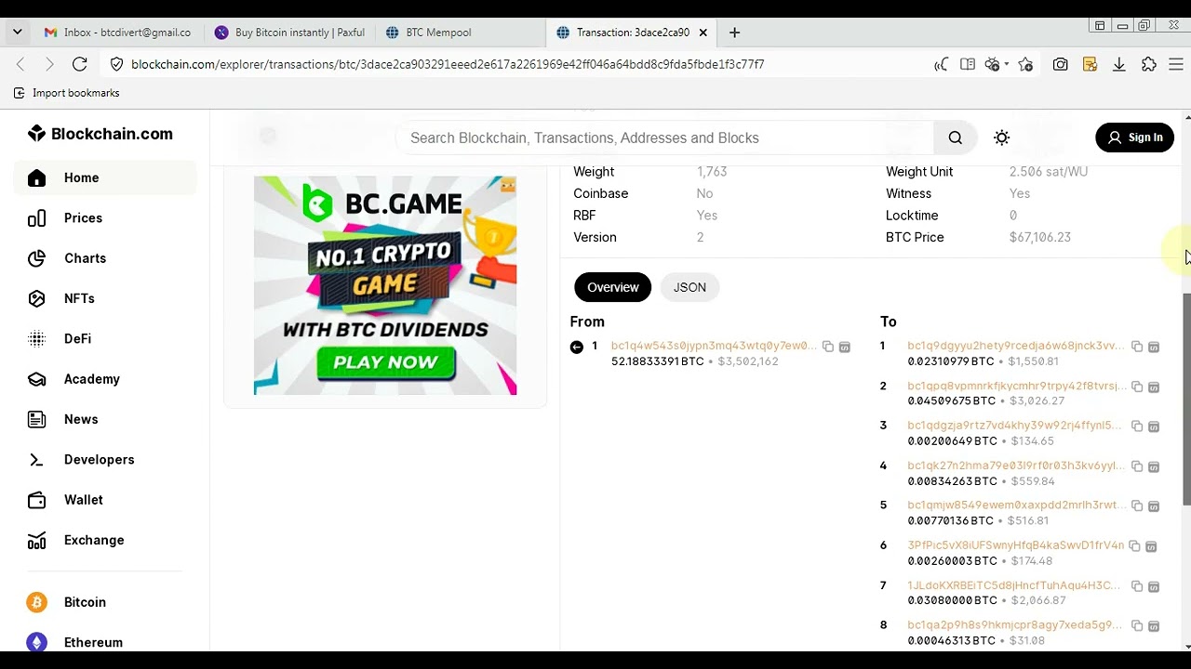Screen dimensions: 1191x669
Task: Open the browser main menu
Action: click(x=1176, y=64)
